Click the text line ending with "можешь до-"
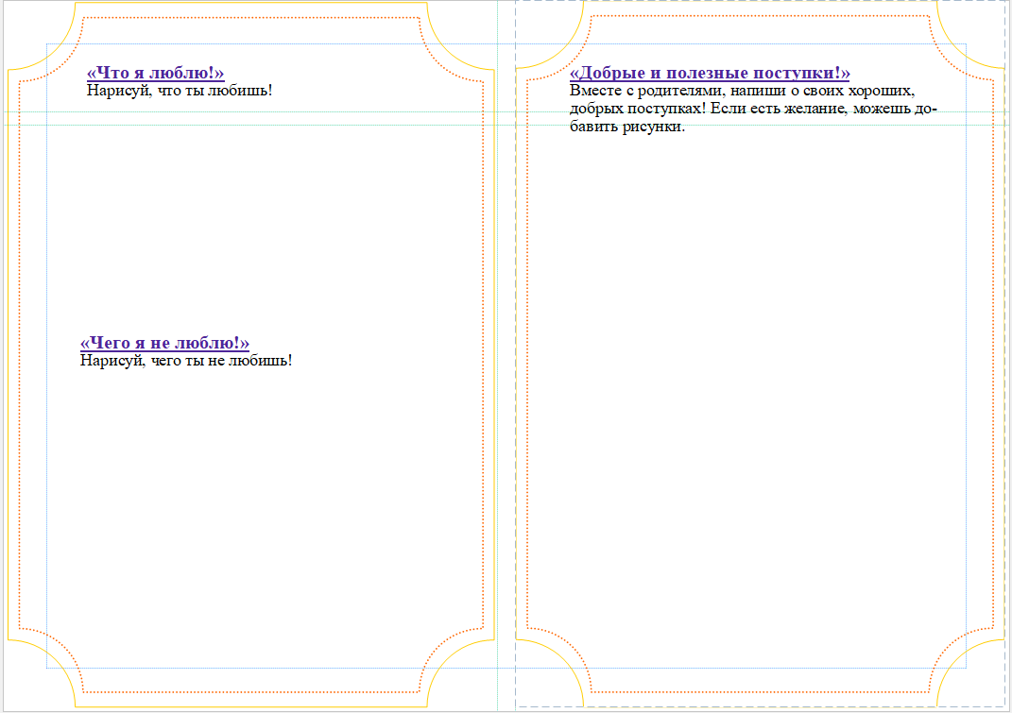1012x713 pixels. coord(752,110)
